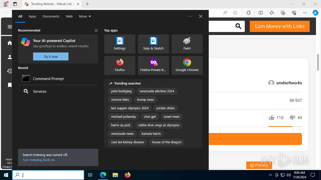Open Edge browser essentials icon
Screen dimensions: 321x180
point(294,13)
